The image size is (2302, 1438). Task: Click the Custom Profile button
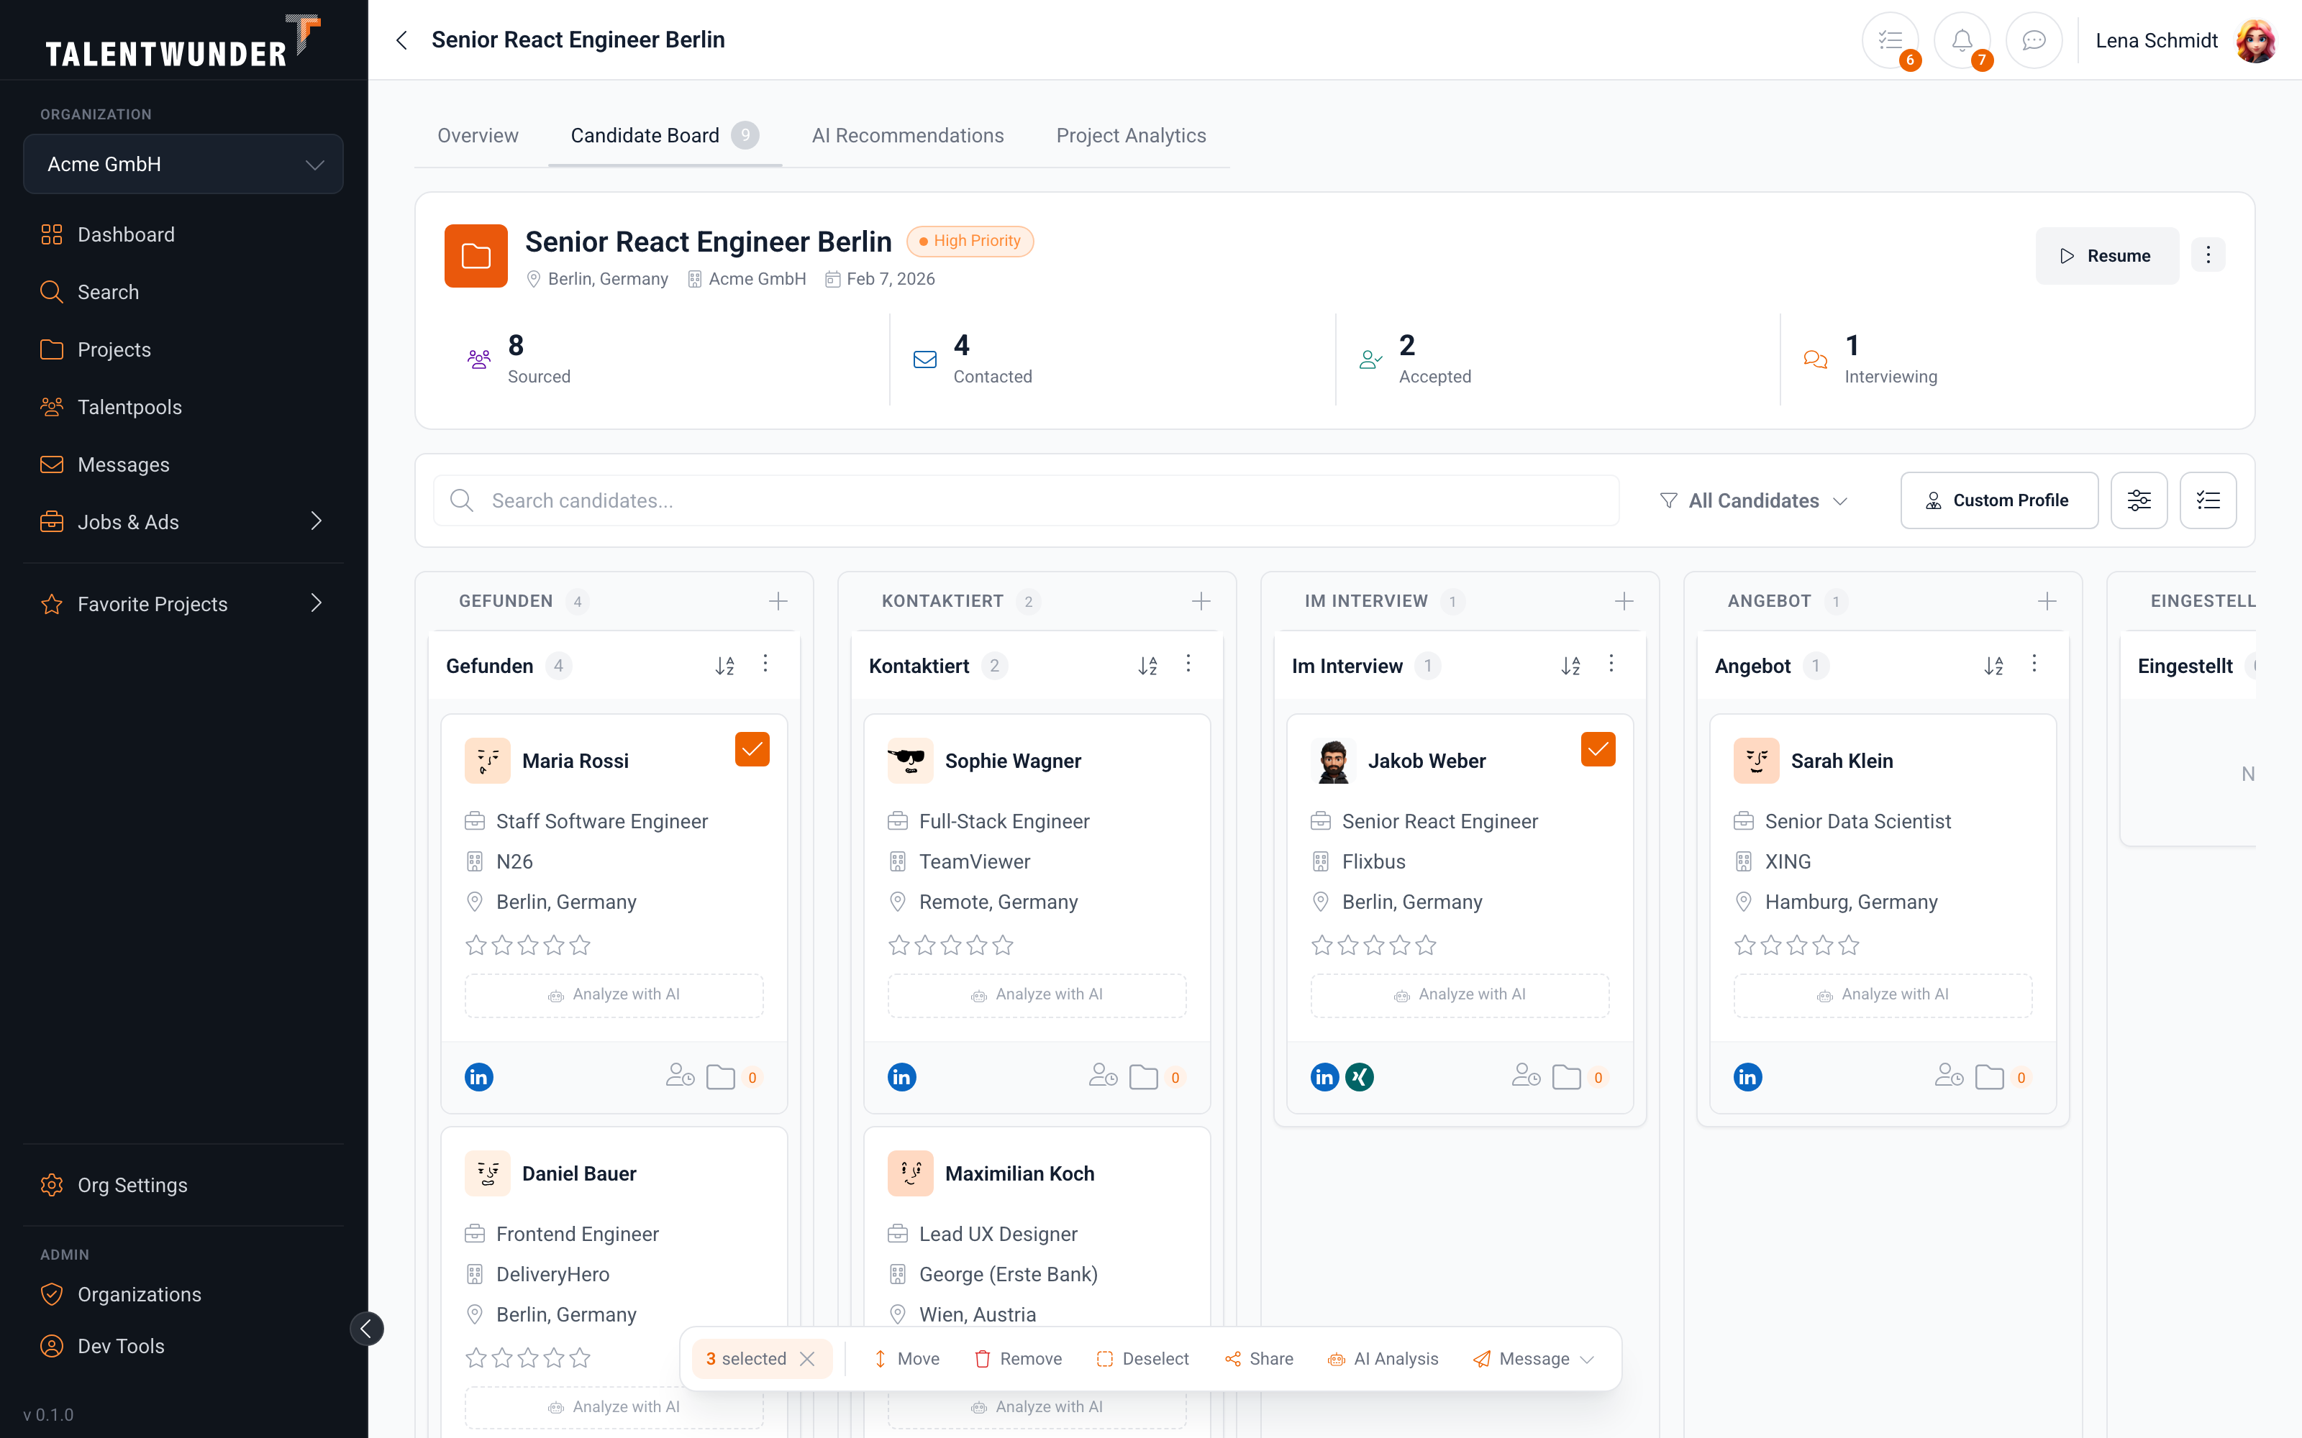coord(1998,500)
